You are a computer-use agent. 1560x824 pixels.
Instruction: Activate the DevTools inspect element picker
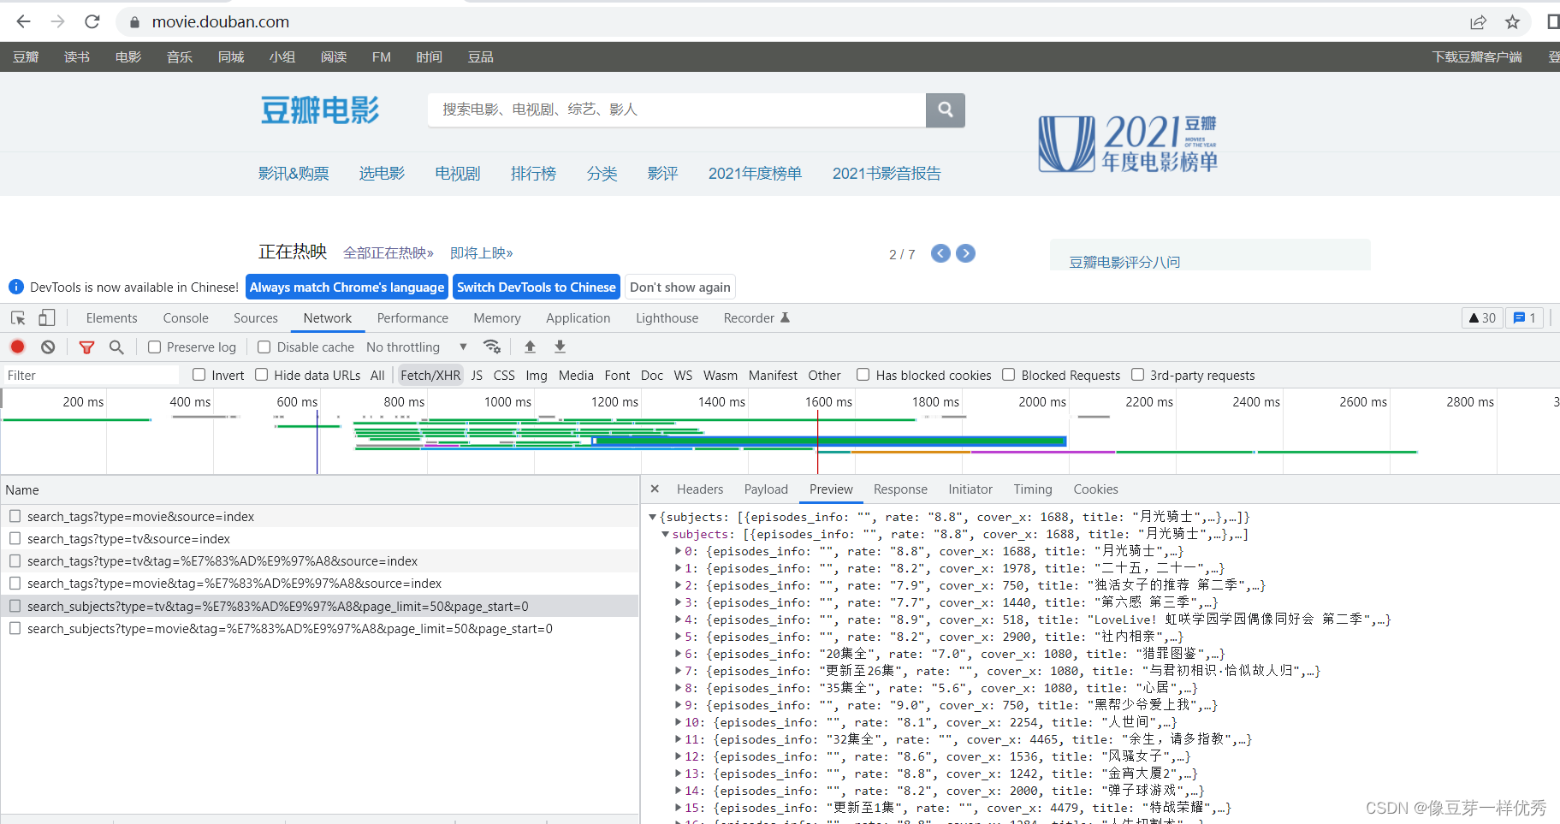(18, 318)
